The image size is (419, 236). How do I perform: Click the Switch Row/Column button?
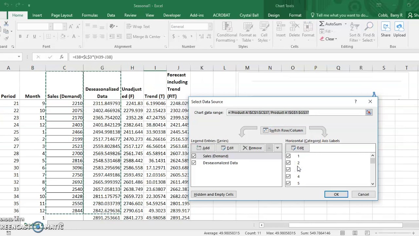pyautogui.click(x=283, y=130)
